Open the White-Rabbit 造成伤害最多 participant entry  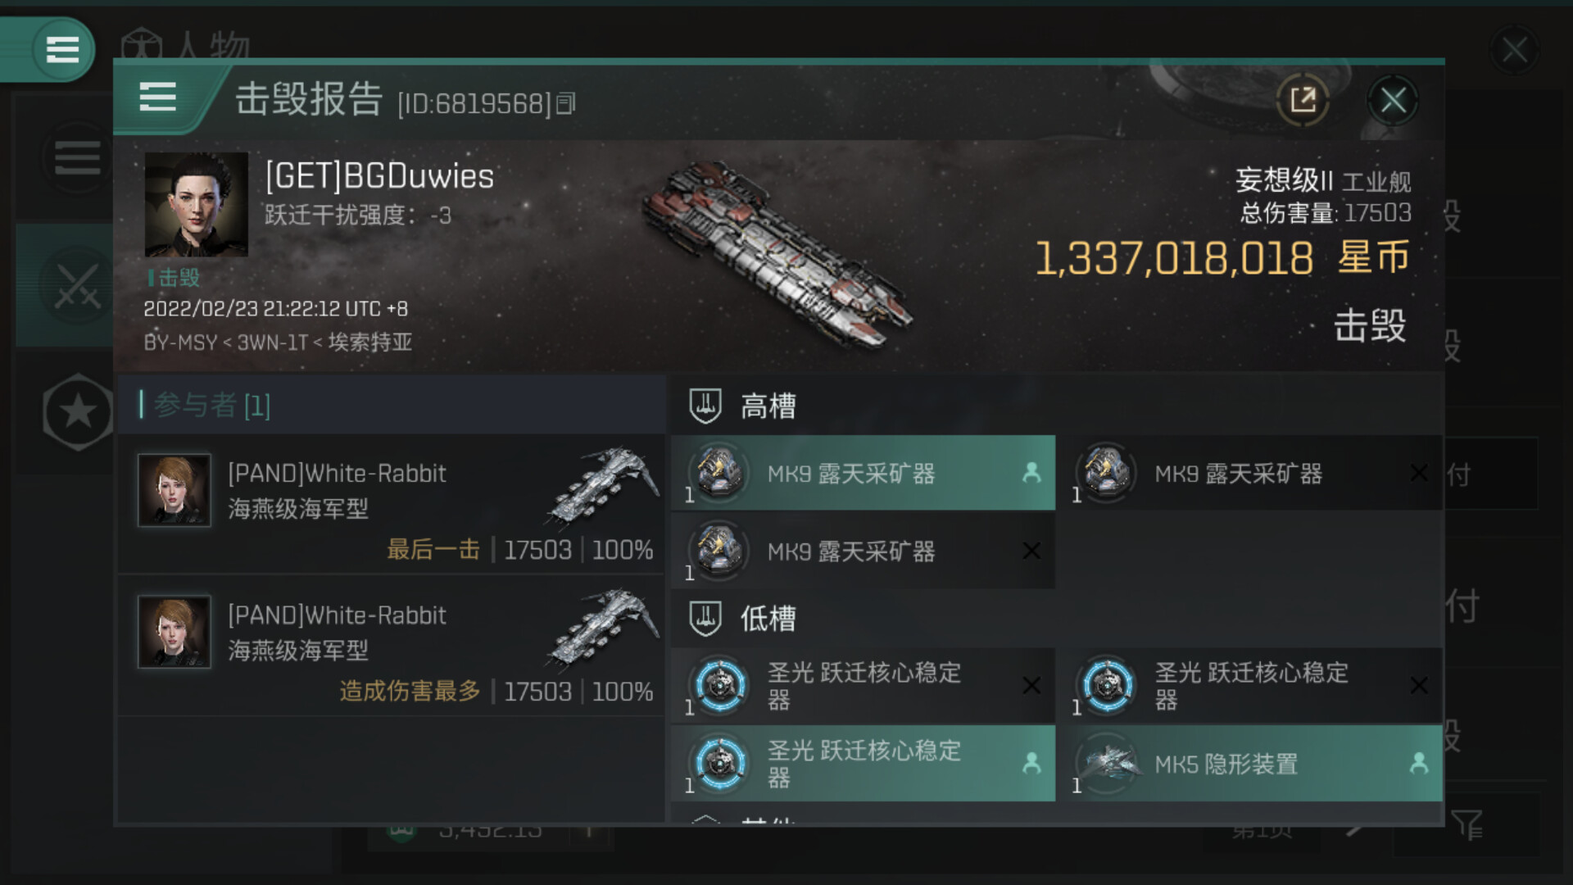pyautogui.click(x=392, y=646)
